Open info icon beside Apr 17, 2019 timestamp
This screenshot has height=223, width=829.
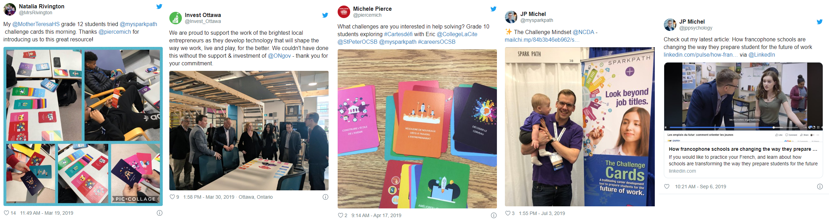click(x=494, y=215)
